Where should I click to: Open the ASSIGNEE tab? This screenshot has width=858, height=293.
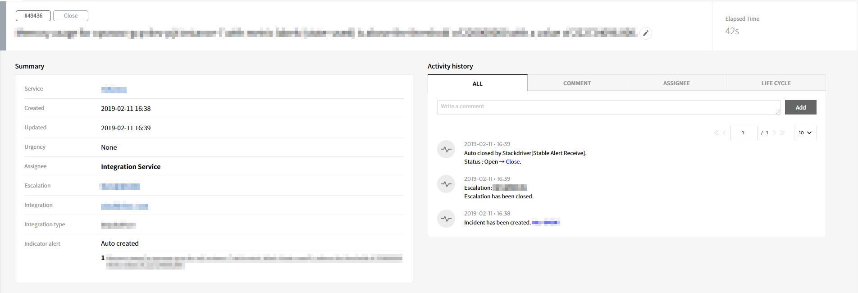676,83
